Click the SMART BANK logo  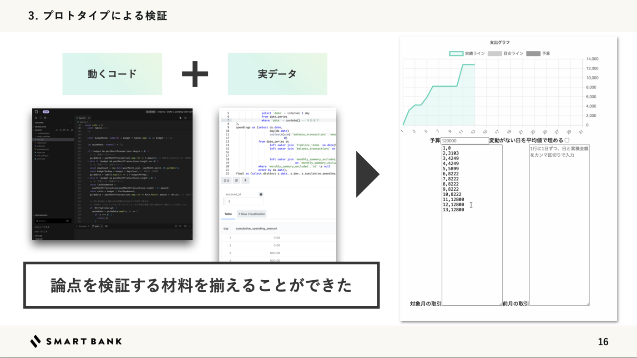(76, 341)
